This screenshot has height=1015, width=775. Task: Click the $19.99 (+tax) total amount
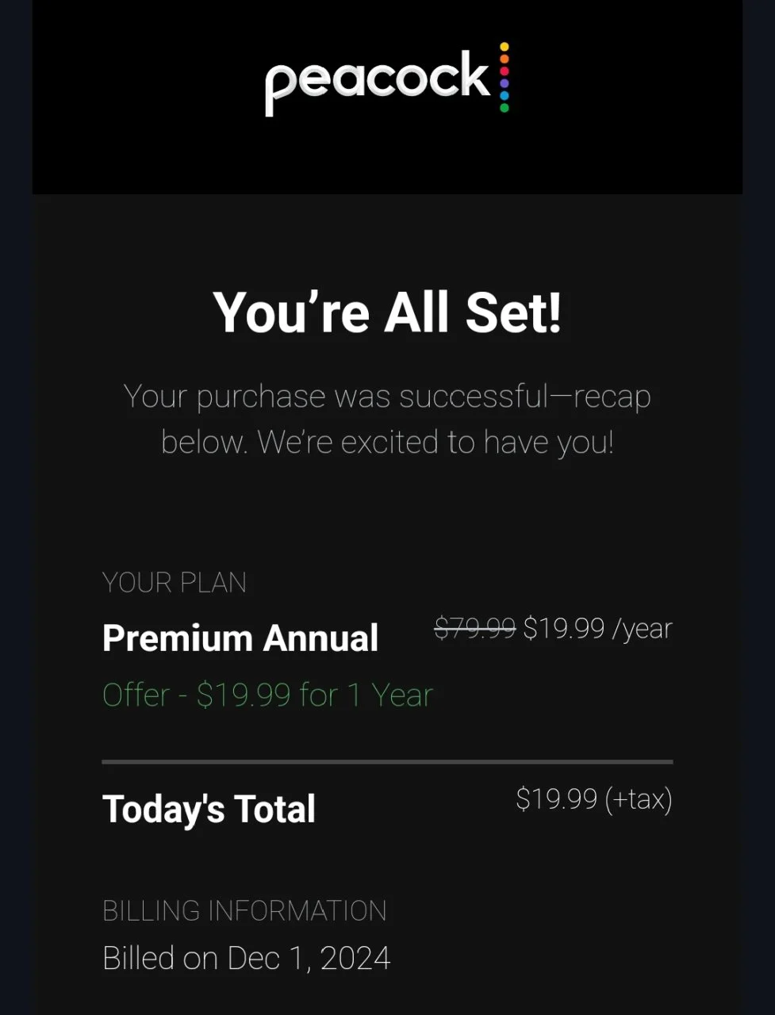tap(594, 799)
